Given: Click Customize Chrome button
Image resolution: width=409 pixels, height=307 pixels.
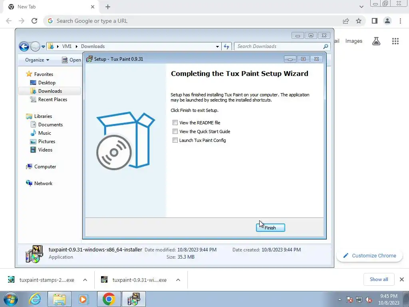Looking at the screenshot, I should click(x=369, y=255).
